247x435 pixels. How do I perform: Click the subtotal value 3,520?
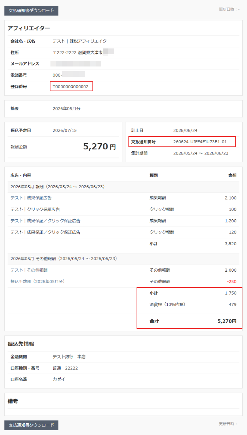tap(230, 244)
